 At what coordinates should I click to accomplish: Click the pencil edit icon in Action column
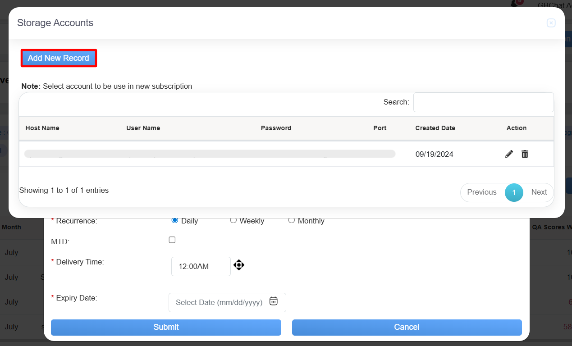pos(509,154)
